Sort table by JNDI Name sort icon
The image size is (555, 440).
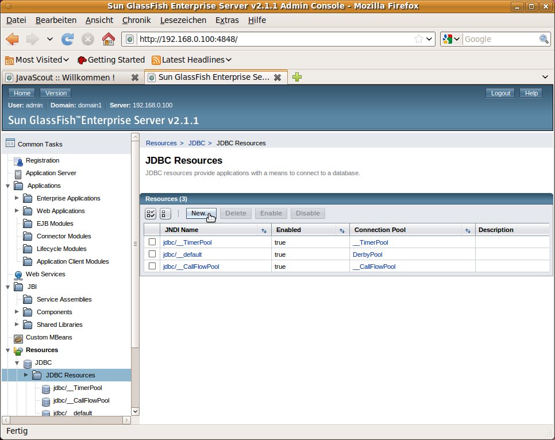264,230
